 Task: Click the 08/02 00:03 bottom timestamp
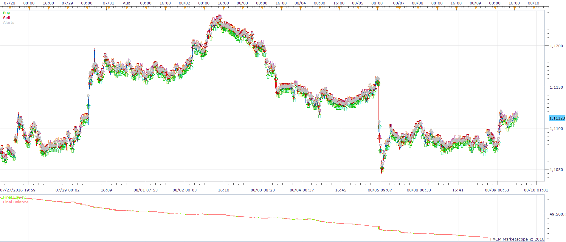184,190
